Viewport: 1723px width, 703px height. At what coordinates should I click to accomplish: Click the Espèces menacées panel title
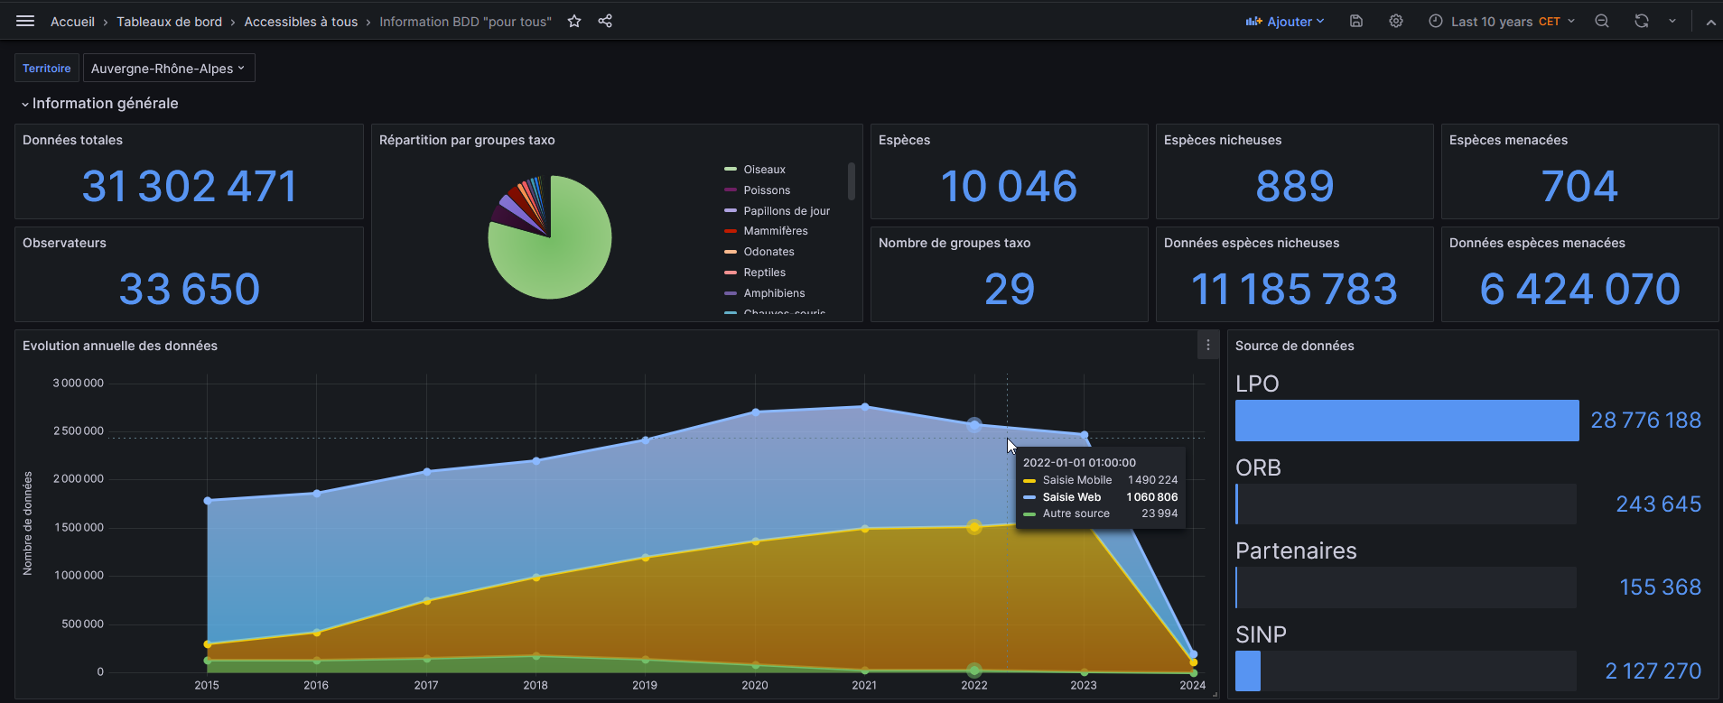click(1508, 140)
